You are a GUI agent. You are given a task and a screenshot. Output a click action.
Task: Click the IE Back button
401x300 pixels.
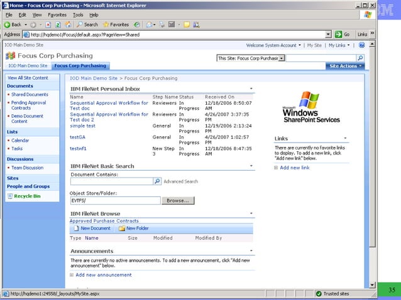pos(14,24)
